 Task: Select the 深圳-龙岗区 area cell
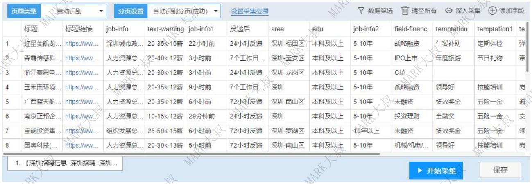pos(289,73)
